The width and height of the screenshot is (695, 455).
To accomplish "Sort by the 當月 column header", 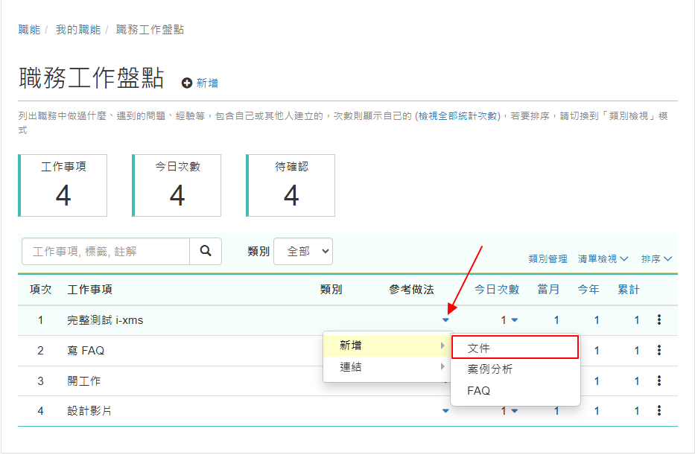I will (x=548, y=289).
